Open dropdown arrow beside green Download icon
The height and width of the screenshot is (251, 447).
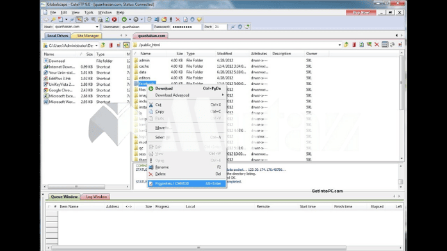pyautogui.click(x=130, y=20)
